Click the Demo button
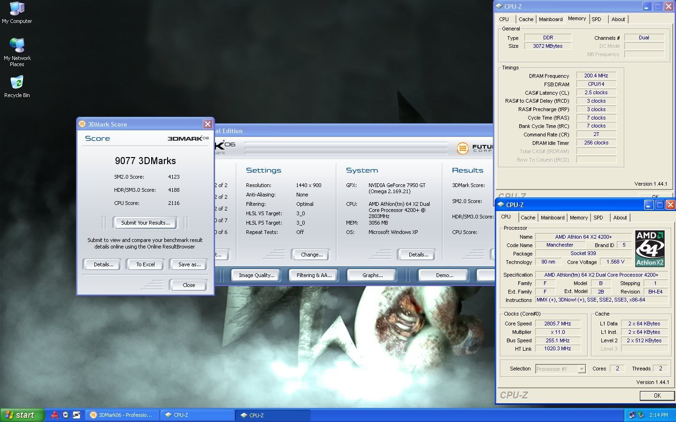Viewport: 676px width, 422px height. (444, 275)
